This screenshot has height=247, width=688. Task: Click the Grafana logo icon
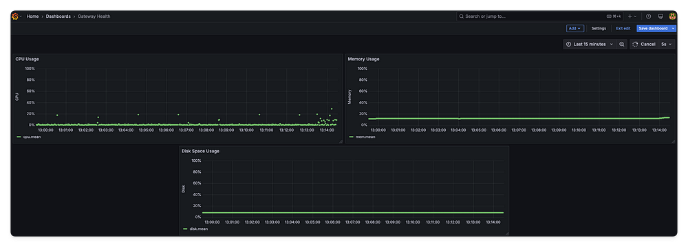15,16
